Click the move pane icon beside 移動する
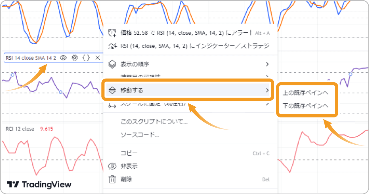Image resolution: width=369 pixels, height=194 pixels. tap(113, 90)
